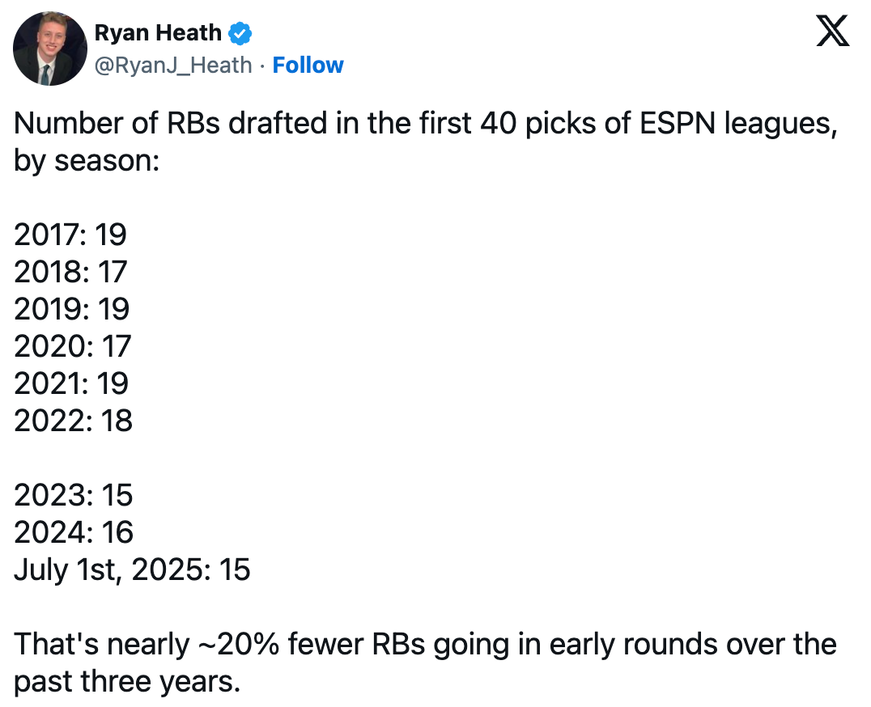Click the words "past three years."
The height and width of the screenshot is (707, 871).
click(127, 681)
